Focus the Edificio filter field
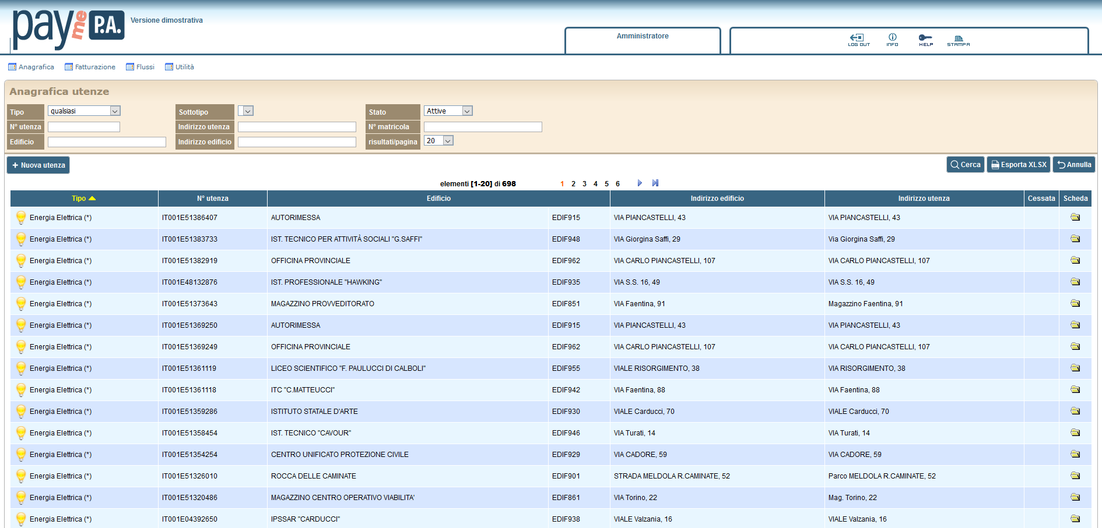Viewport: 1102px width, 528px height. tap(107, 141)
